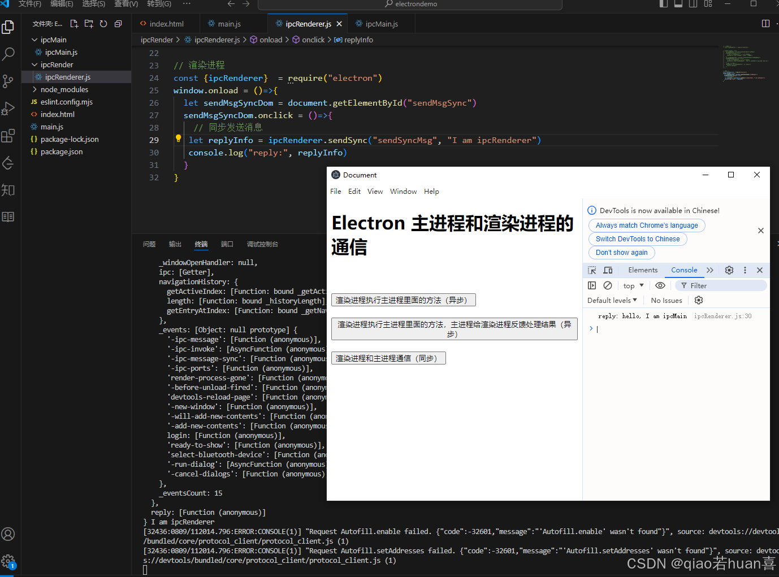Switch to the index.html editor tab
The width and height of the screenshot is (779, 577).
click(x=166, y=24)
